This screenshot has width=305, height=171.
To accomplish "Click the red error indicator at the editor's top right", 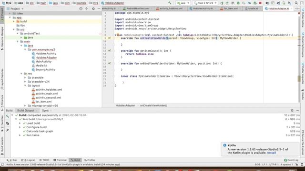I will 299,13.
